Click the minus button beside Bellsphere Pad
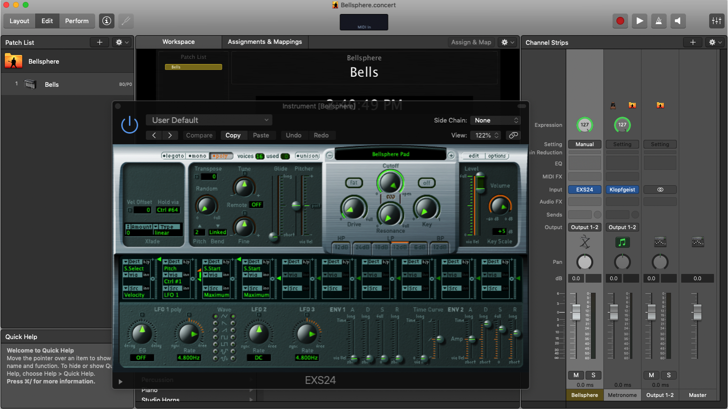The width and height of the screenshot is (728, 409). pyautogui.click(x=329, y=155)
